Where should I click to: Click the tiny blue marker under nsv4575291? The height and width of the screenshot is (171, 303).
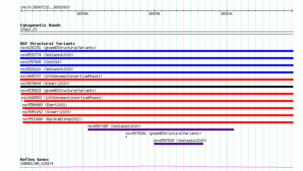coord(126,137)
